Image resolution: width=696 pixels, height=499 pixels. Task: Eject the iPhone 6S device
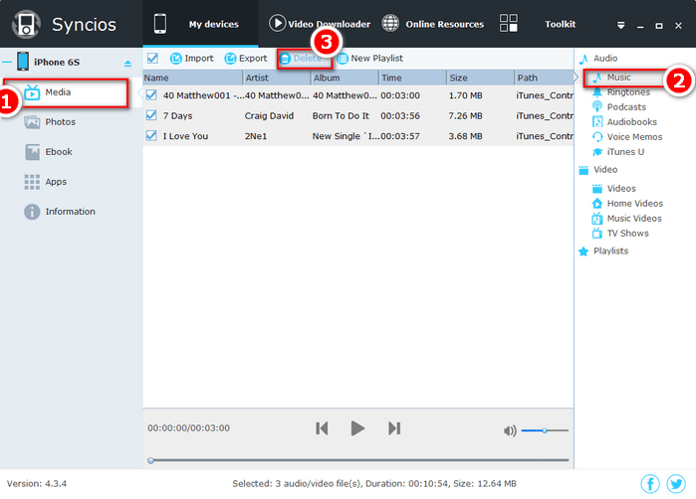click(127, 64)
